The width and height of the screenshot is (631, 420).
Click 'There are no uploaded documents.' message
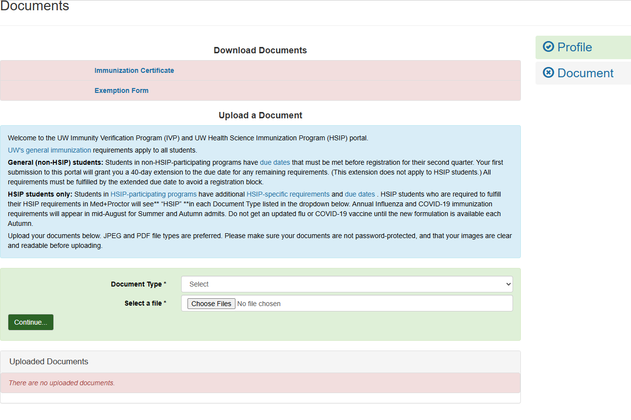coord(62,383)
